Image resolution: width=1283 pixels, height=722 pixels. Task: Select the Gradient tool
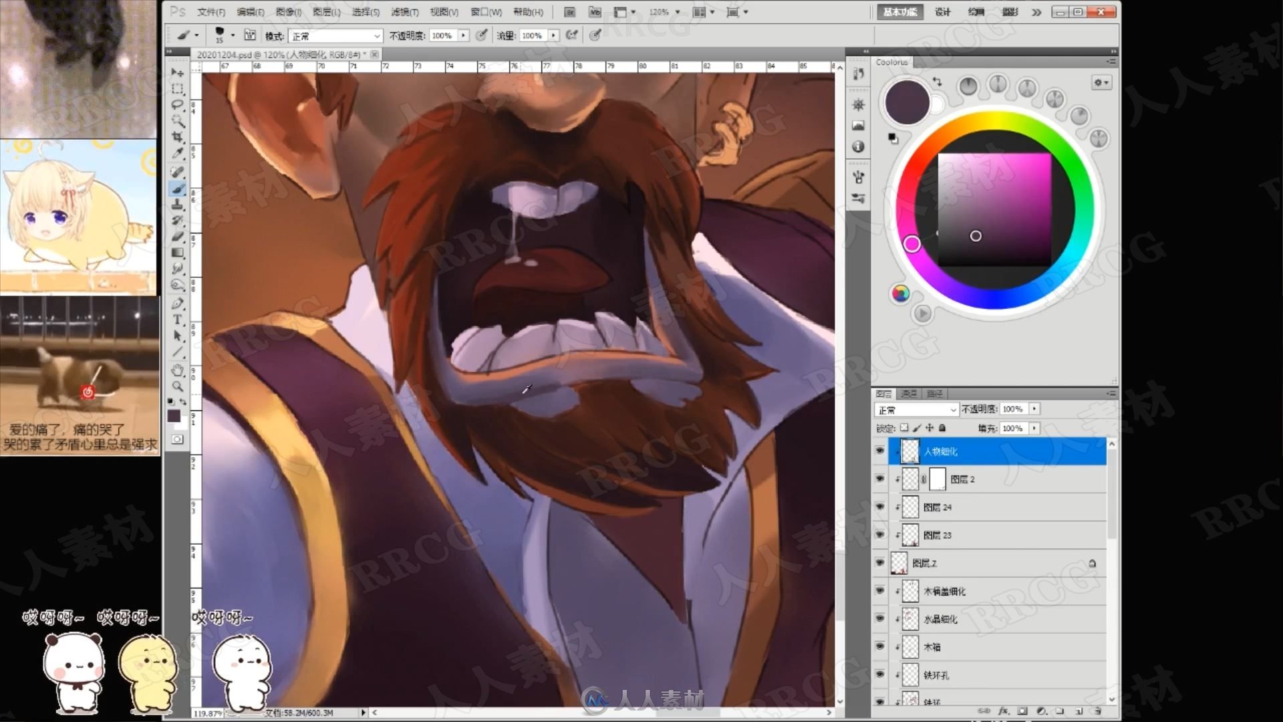tap(177, 253)
